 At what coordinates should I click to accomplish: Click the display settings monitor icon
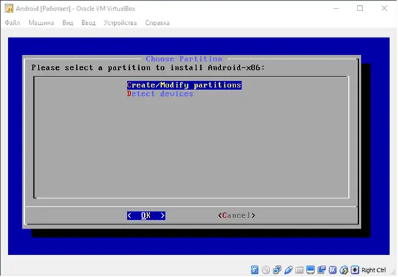(311, 270)
